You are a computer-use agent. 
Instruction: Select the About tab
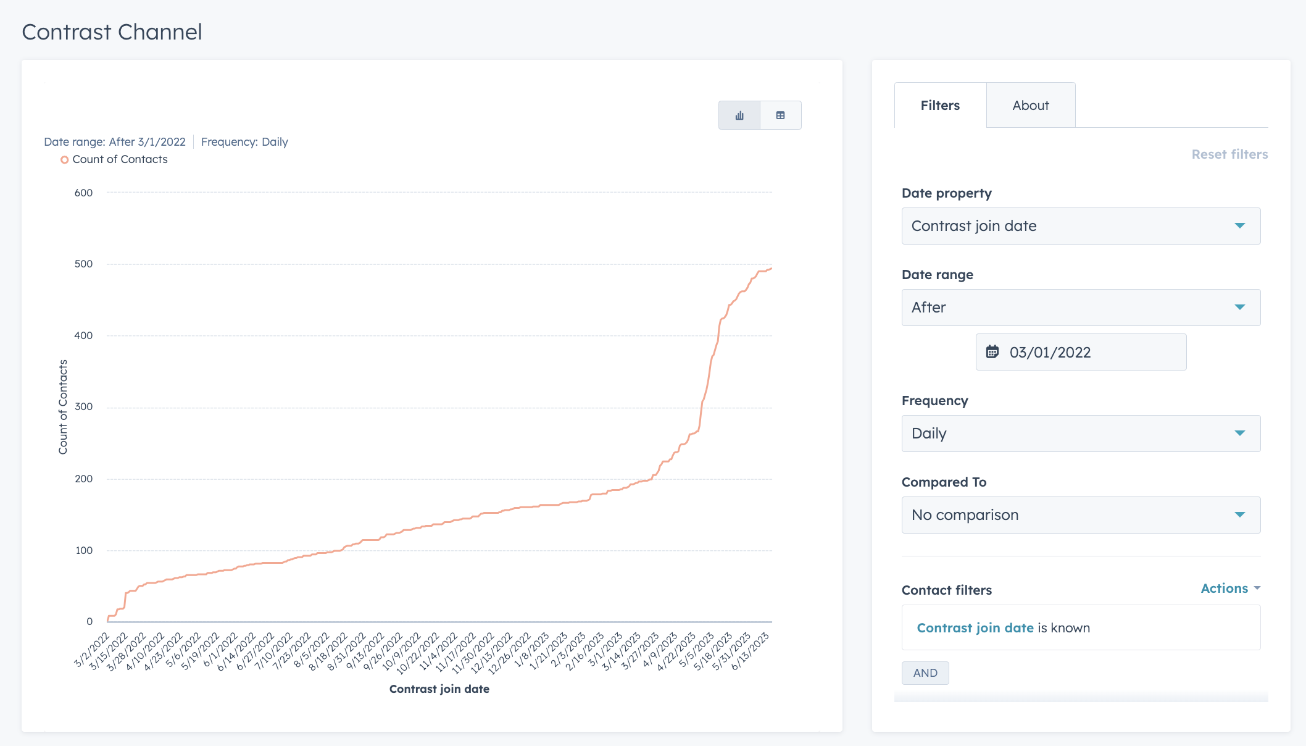(x=1029, y=105)
